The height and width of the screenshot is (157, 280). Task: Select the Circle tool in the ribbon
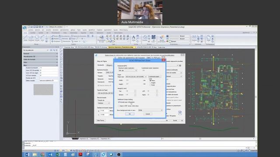coord(37,38)
